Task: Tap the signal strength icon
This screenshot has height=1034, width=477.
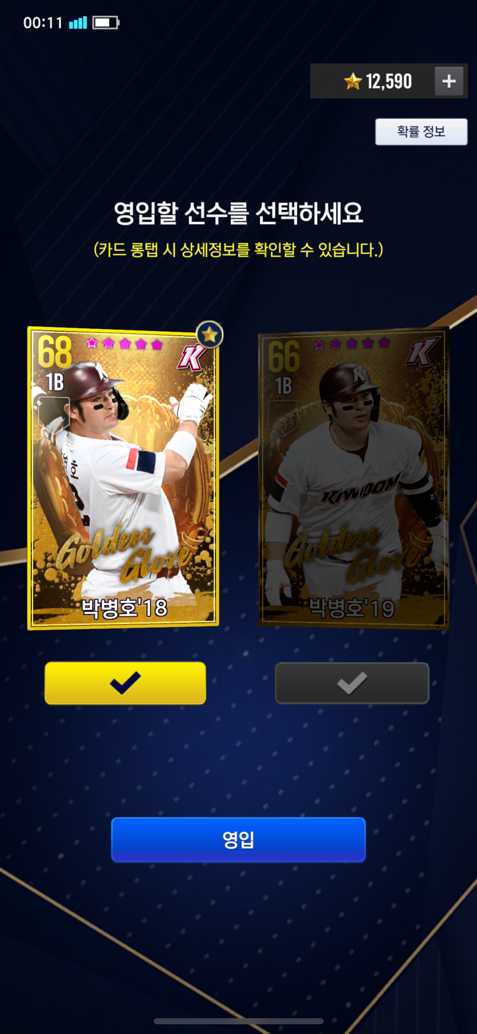Action: 78,23
